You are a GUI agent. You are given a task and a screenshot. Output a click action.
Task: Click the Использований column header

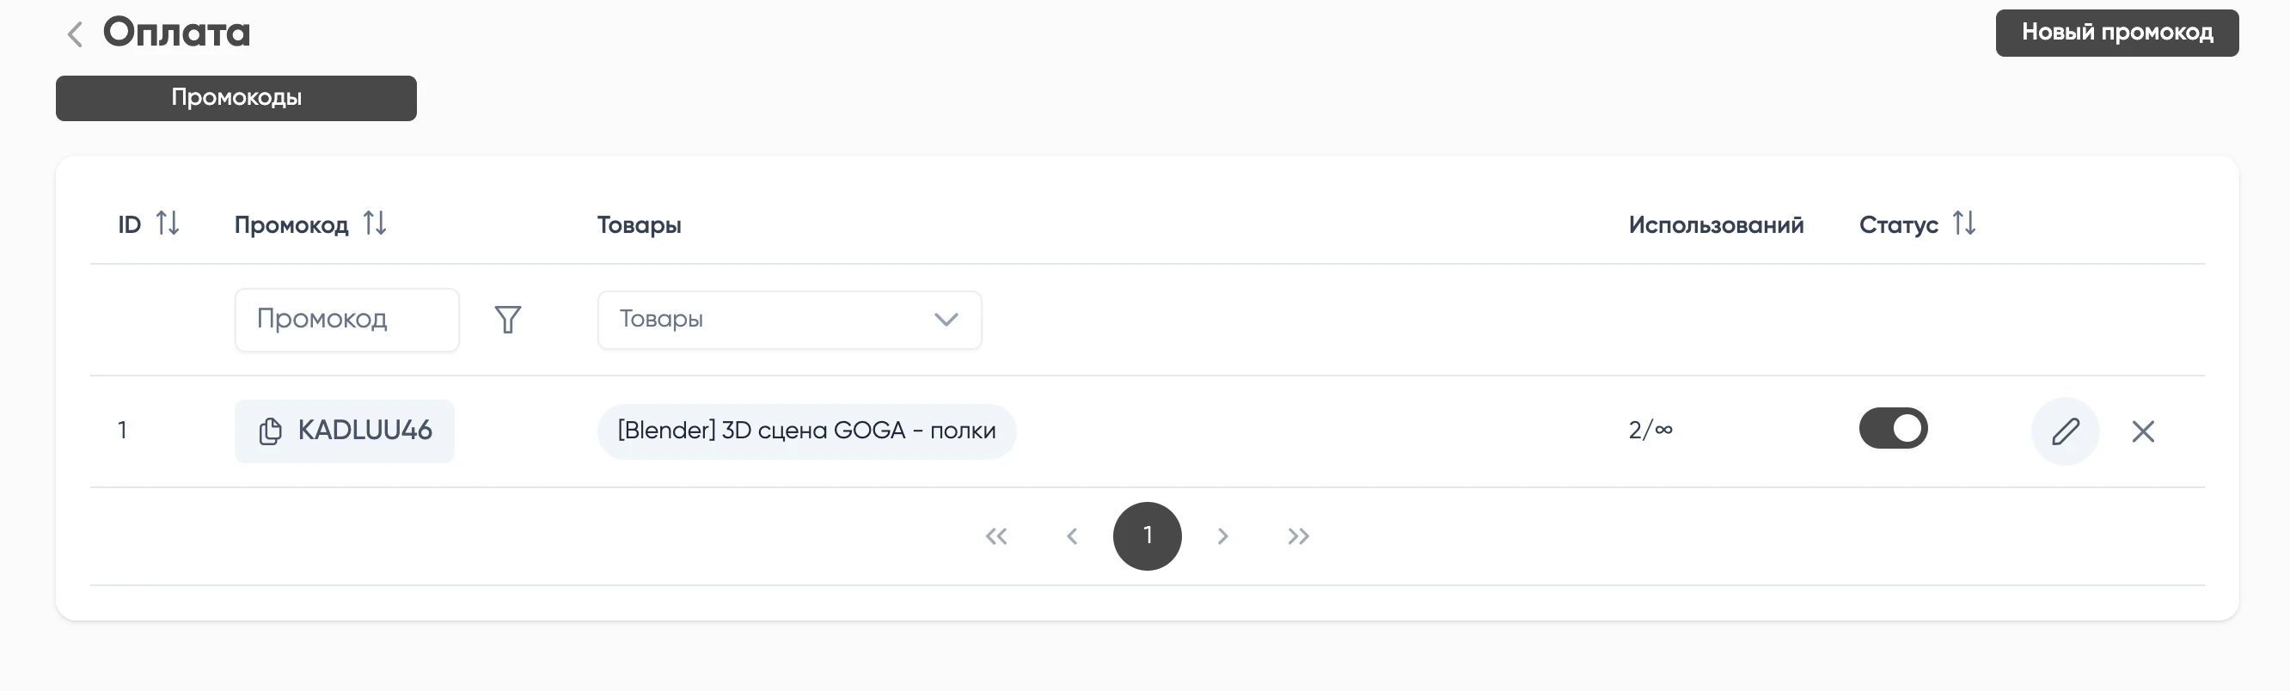pos(1716,225)
